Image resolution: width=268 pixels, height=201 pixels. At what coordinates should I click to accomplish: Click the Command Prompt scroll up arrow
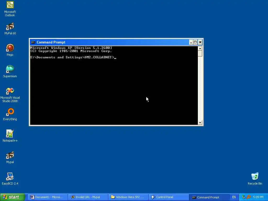[200, 48]
